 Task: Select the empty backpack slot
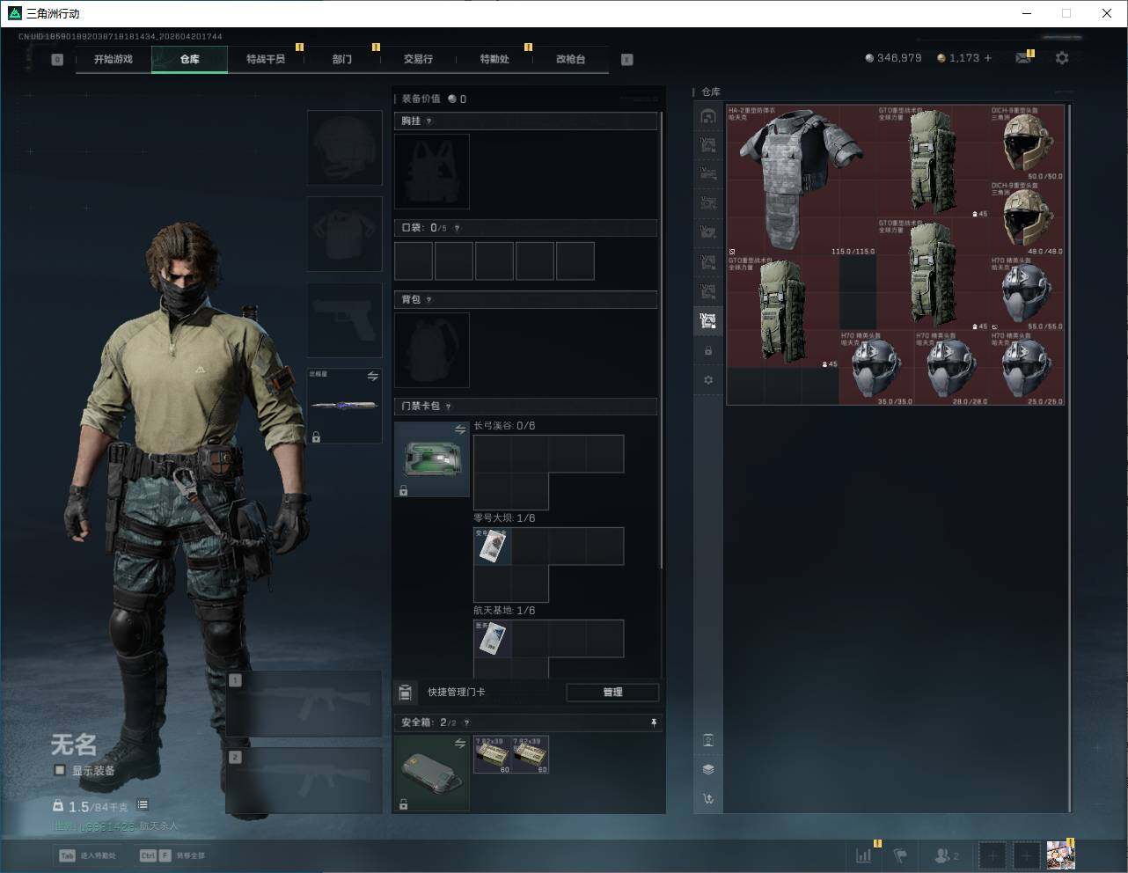432,350
